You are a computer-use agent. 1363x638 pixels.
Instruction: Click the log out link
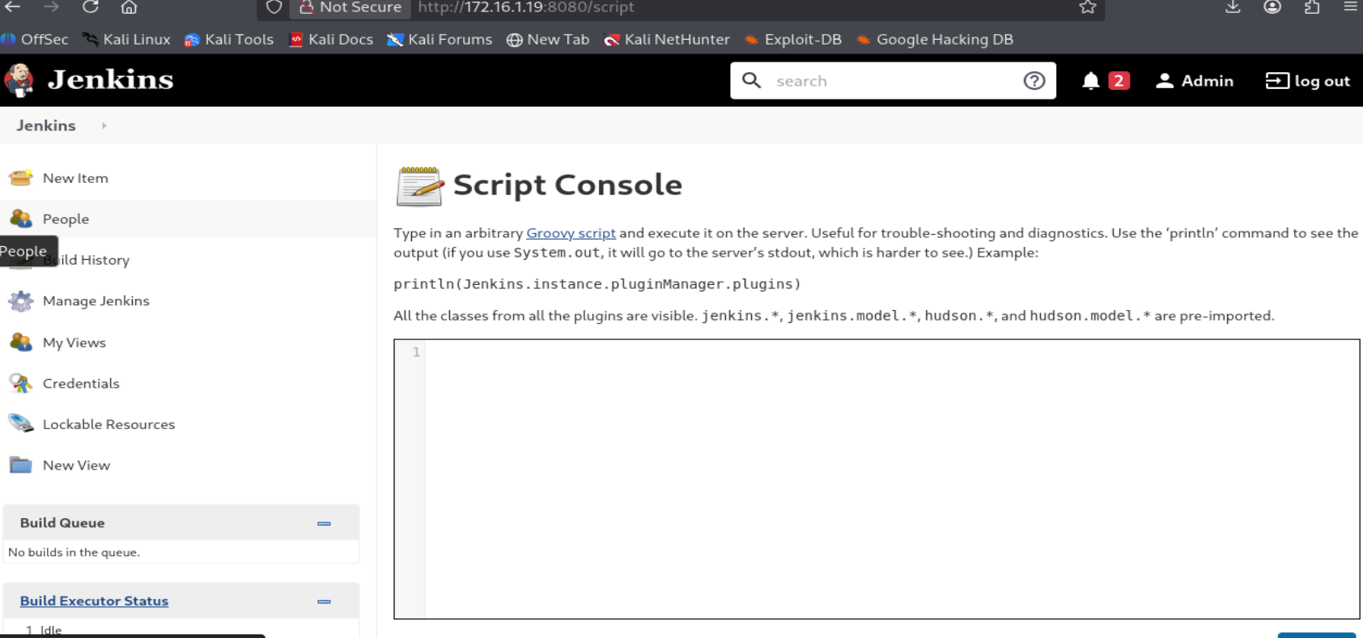(1308, 81)
